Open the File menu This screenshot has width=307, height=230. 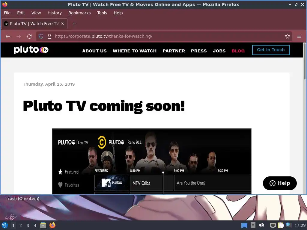[7, 13]
